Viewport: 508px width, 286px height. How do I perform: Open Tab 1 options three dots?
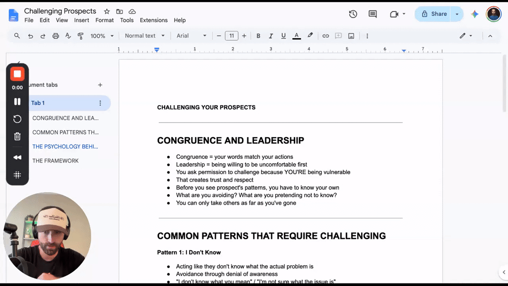[x=100, y=103]
